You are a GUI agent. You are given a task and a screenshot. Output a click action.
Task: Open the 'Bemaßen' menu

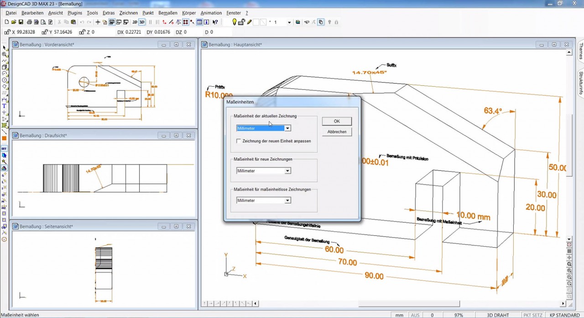click(x=167, y=13)
